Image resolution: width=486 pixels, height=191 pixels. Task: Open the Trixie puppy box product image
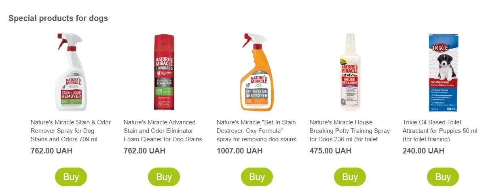(x=443, y=73)
